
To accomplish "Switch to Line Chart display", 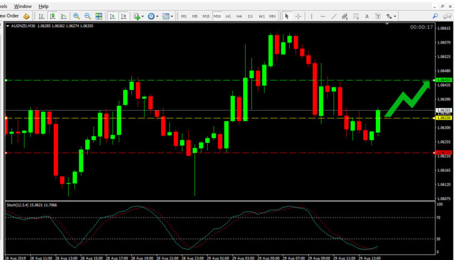I will pyautogui.click(x=64, y=16).
